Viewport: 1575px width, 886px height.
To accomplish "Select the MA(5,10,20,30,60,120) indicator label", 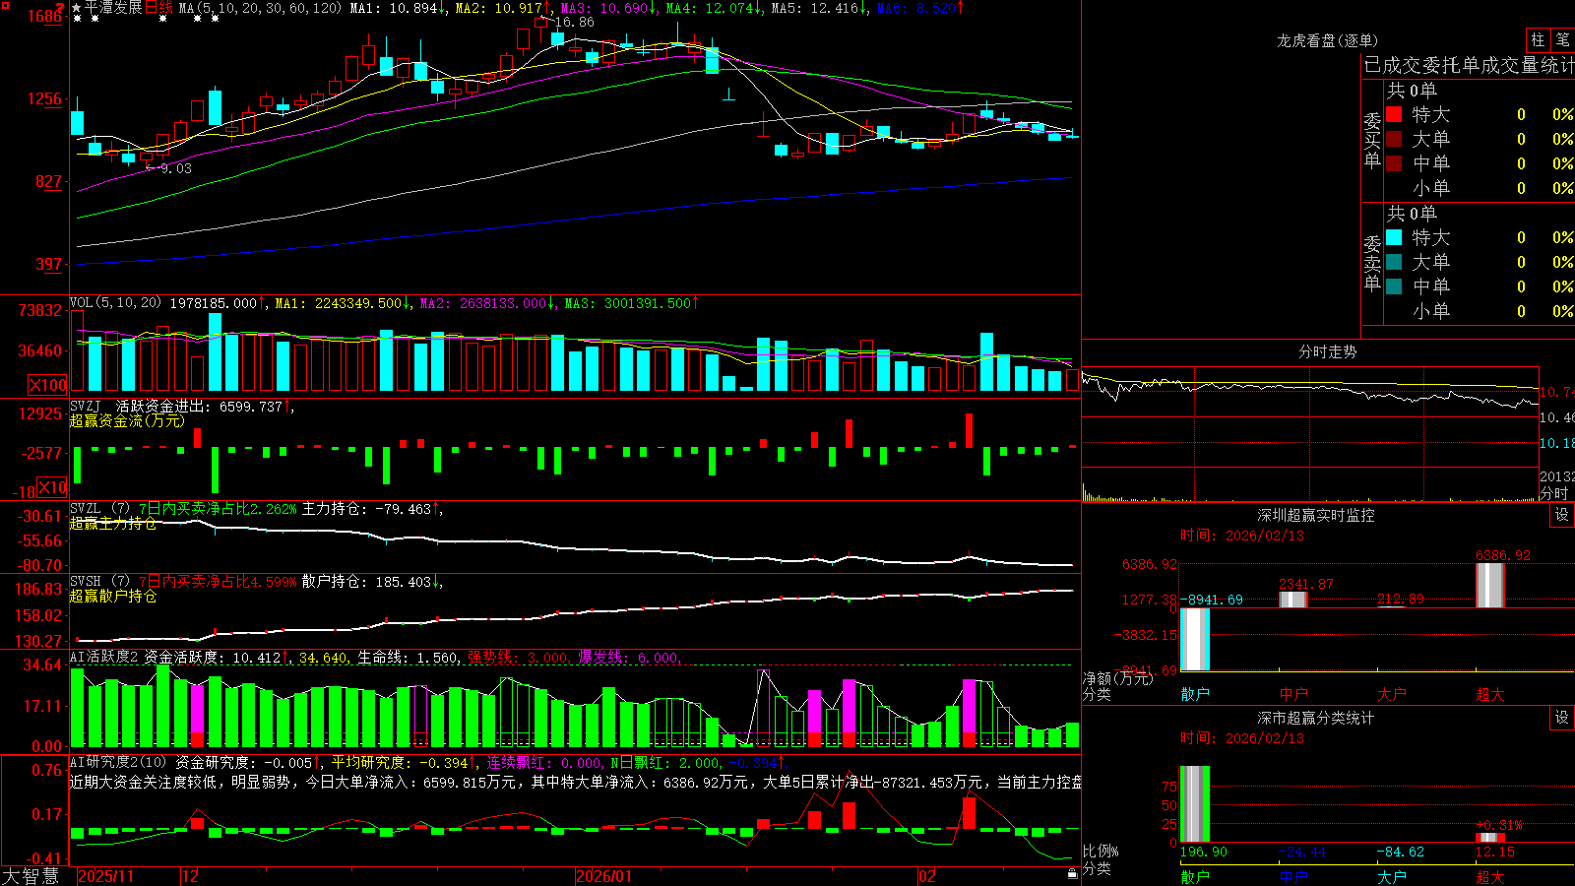I will point(261,8).
